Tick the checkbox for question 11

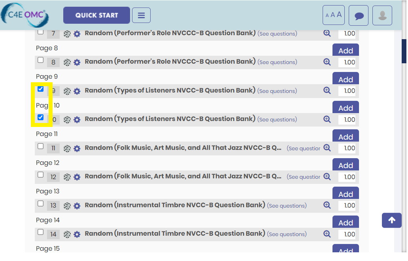click(40, 146)
